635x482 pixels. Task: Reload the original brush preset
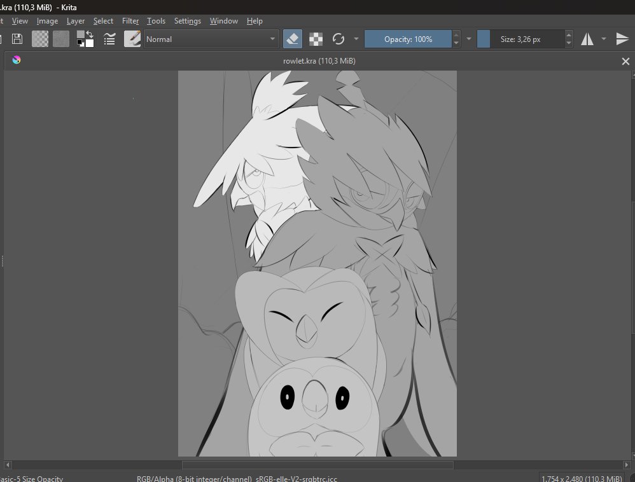[x=338, y=39]
